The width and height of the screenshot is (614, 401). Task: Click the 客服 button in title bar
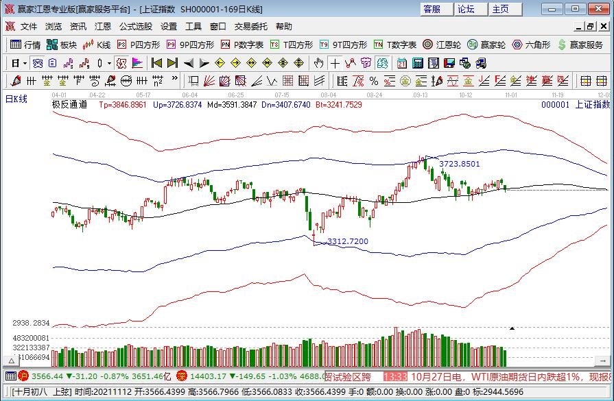coord(433,9)
